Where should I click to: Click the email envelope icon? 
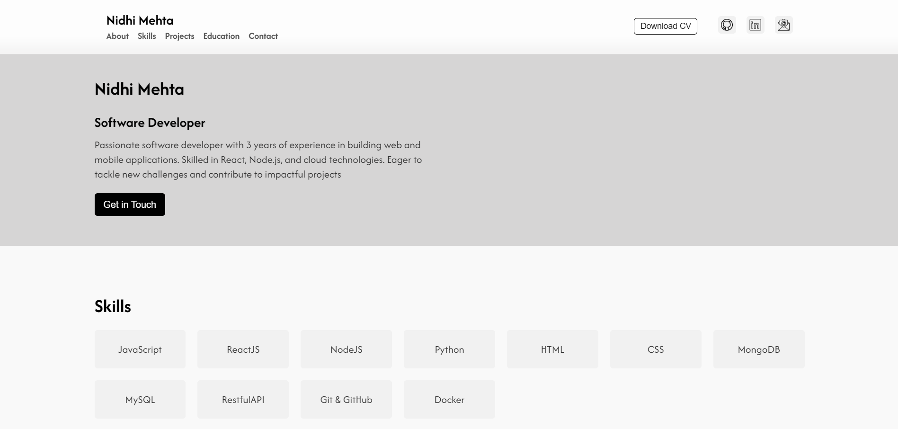coord(783,25)
